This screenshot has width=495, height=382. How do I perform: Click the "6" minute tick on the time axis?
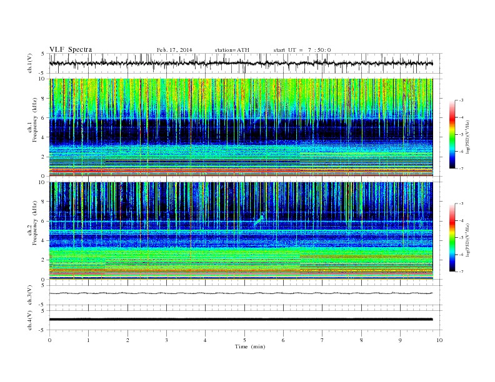coord(284,340)
